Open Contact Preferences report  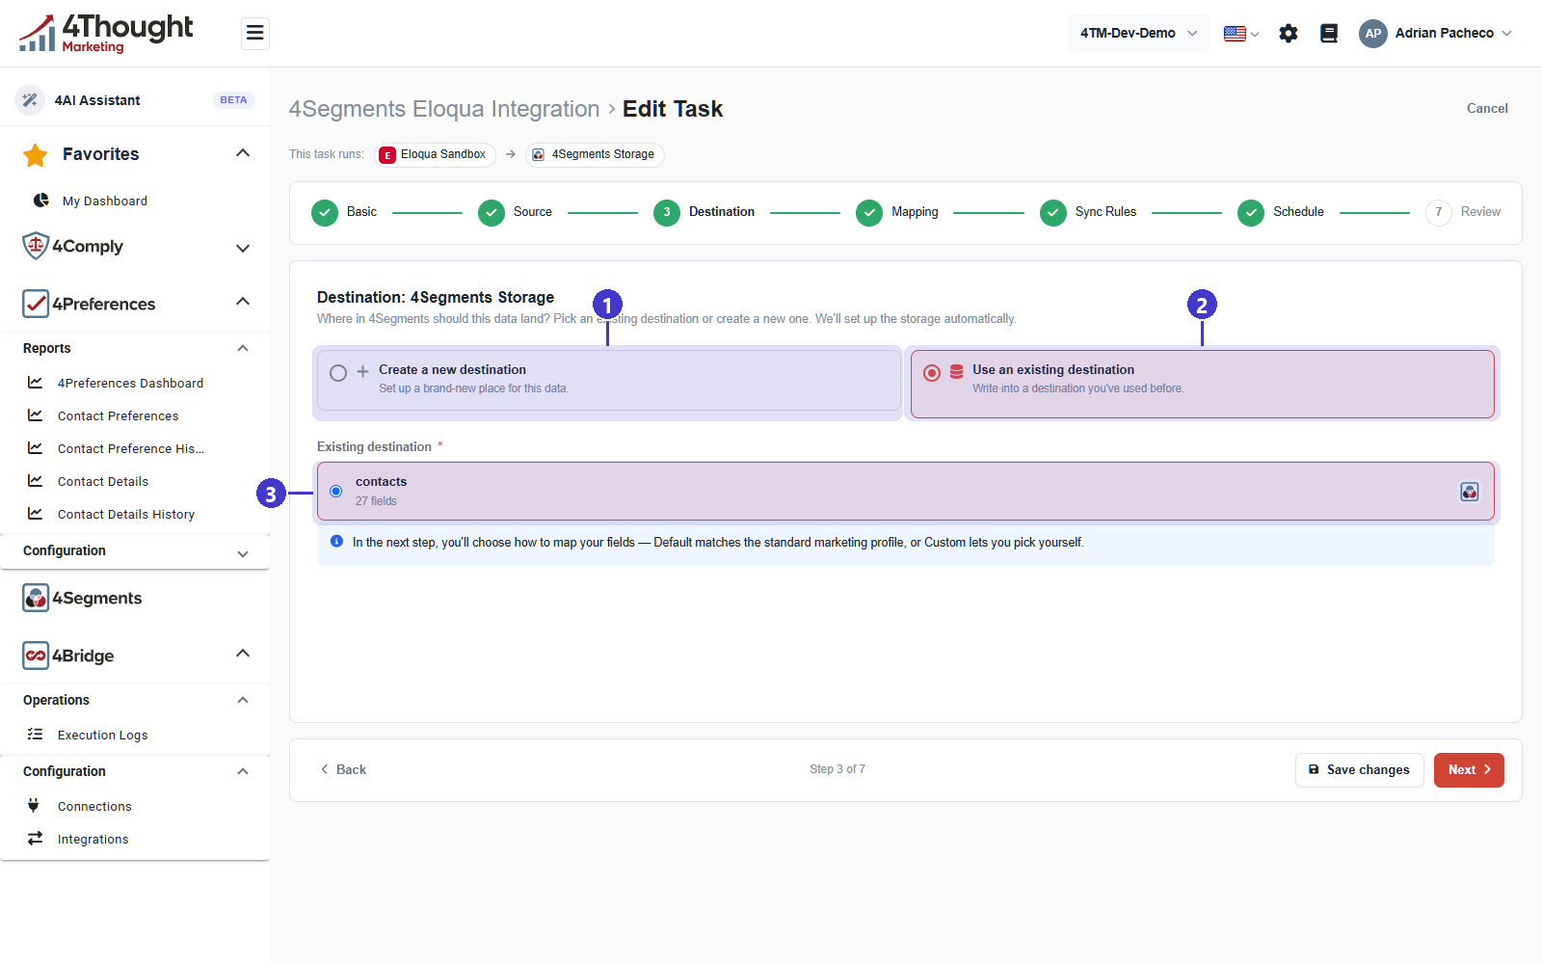tap(118, 416)
